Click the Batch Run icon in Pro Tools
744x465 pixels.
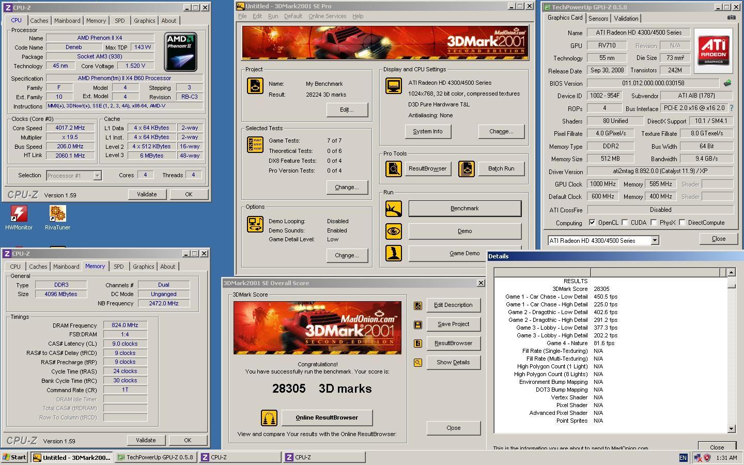467,168
